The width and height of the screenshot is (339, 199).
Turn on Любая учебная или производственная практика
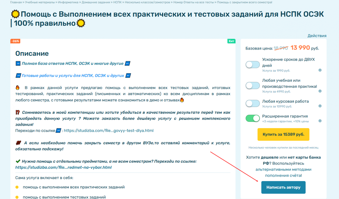[253, 85]
